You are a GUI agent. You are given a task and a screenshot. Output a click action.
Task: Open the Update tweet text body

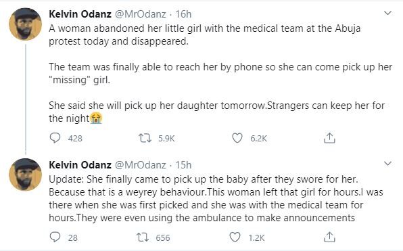(216, 198)
